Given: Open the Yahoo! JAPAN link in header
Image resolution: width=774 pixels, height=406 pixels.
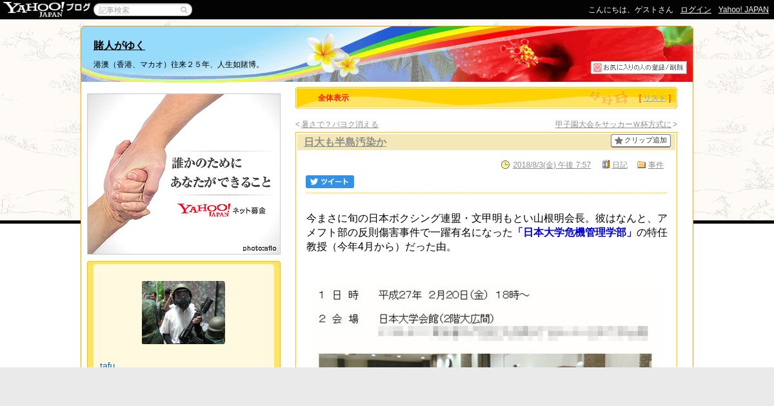Looking at the screenshot, I should (744, 10).
